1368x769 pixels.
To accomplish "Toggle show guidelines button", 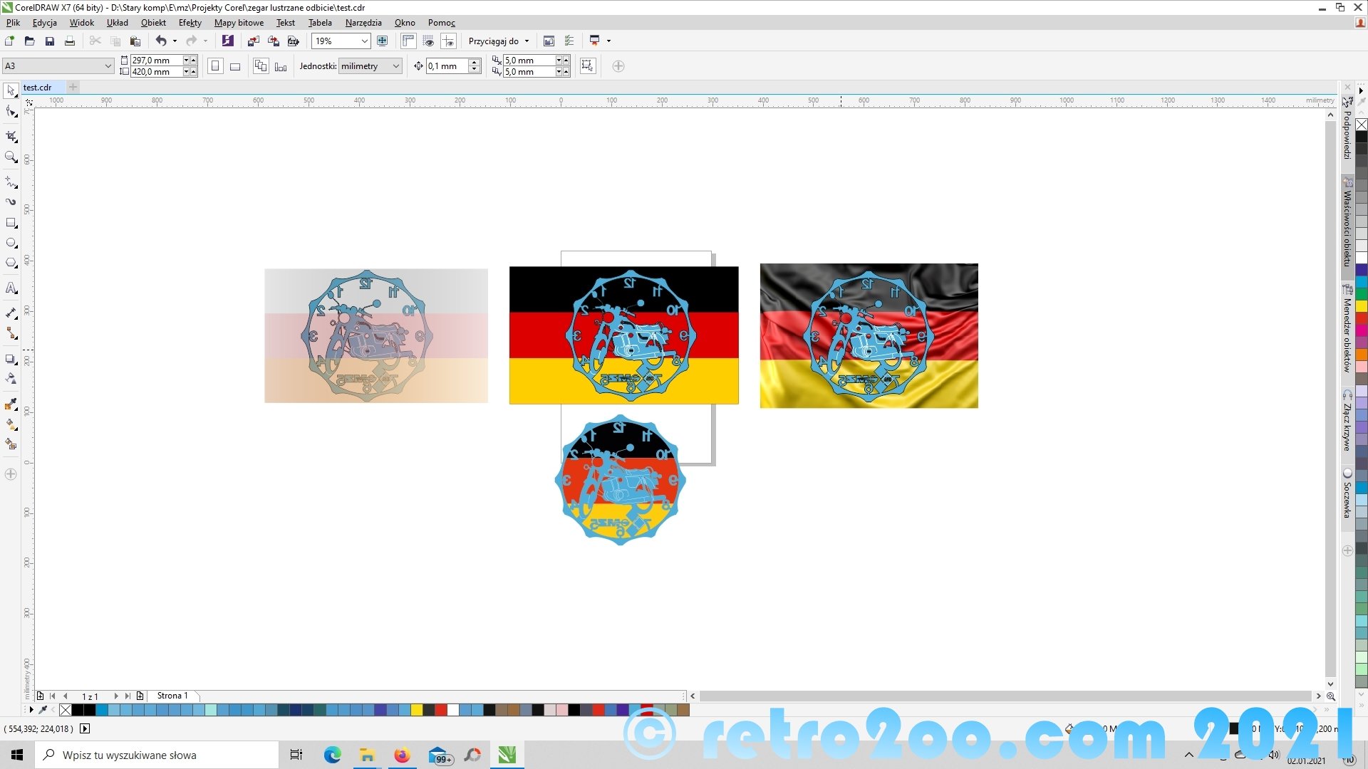I will [x=448, y=41].
